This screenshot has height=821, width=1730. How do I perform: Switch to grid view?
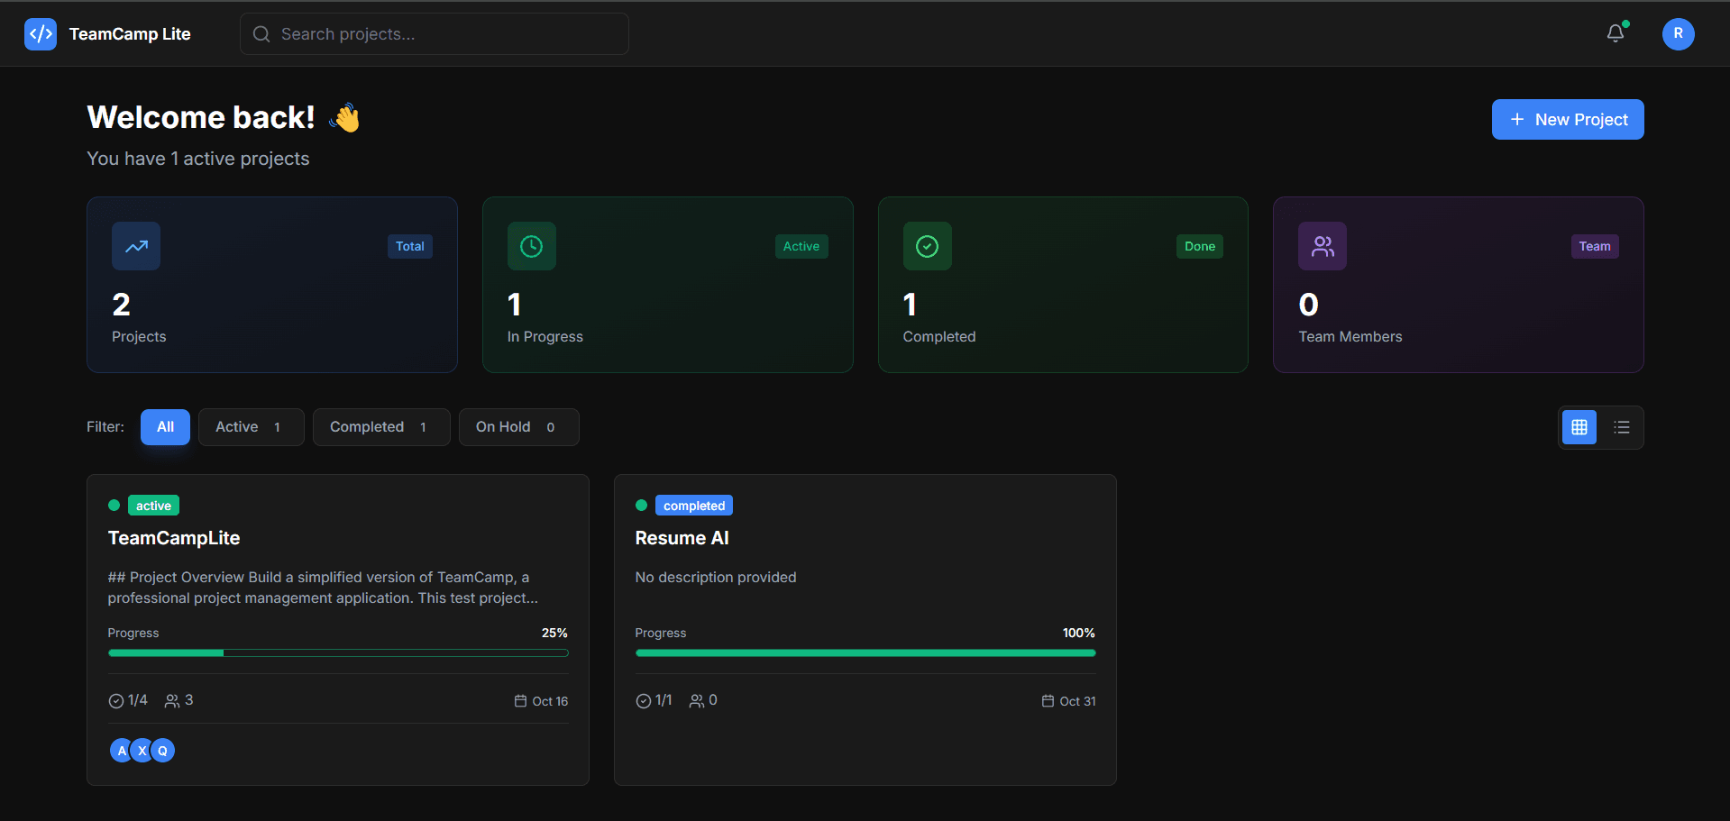point(1579,427)
